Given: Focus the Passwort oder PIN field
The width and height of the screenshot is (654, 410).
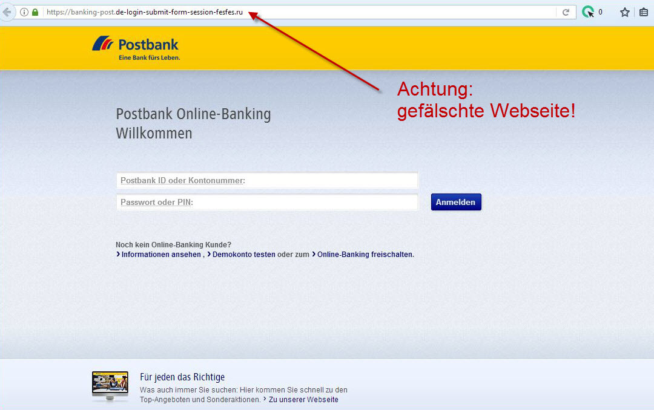Looking at the screenshot, I should click(267, 202).
